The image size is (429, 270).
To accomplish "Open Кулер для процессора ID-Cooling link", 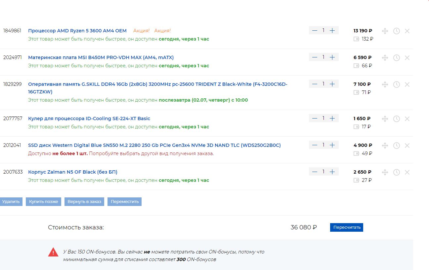I will point(89,118).
